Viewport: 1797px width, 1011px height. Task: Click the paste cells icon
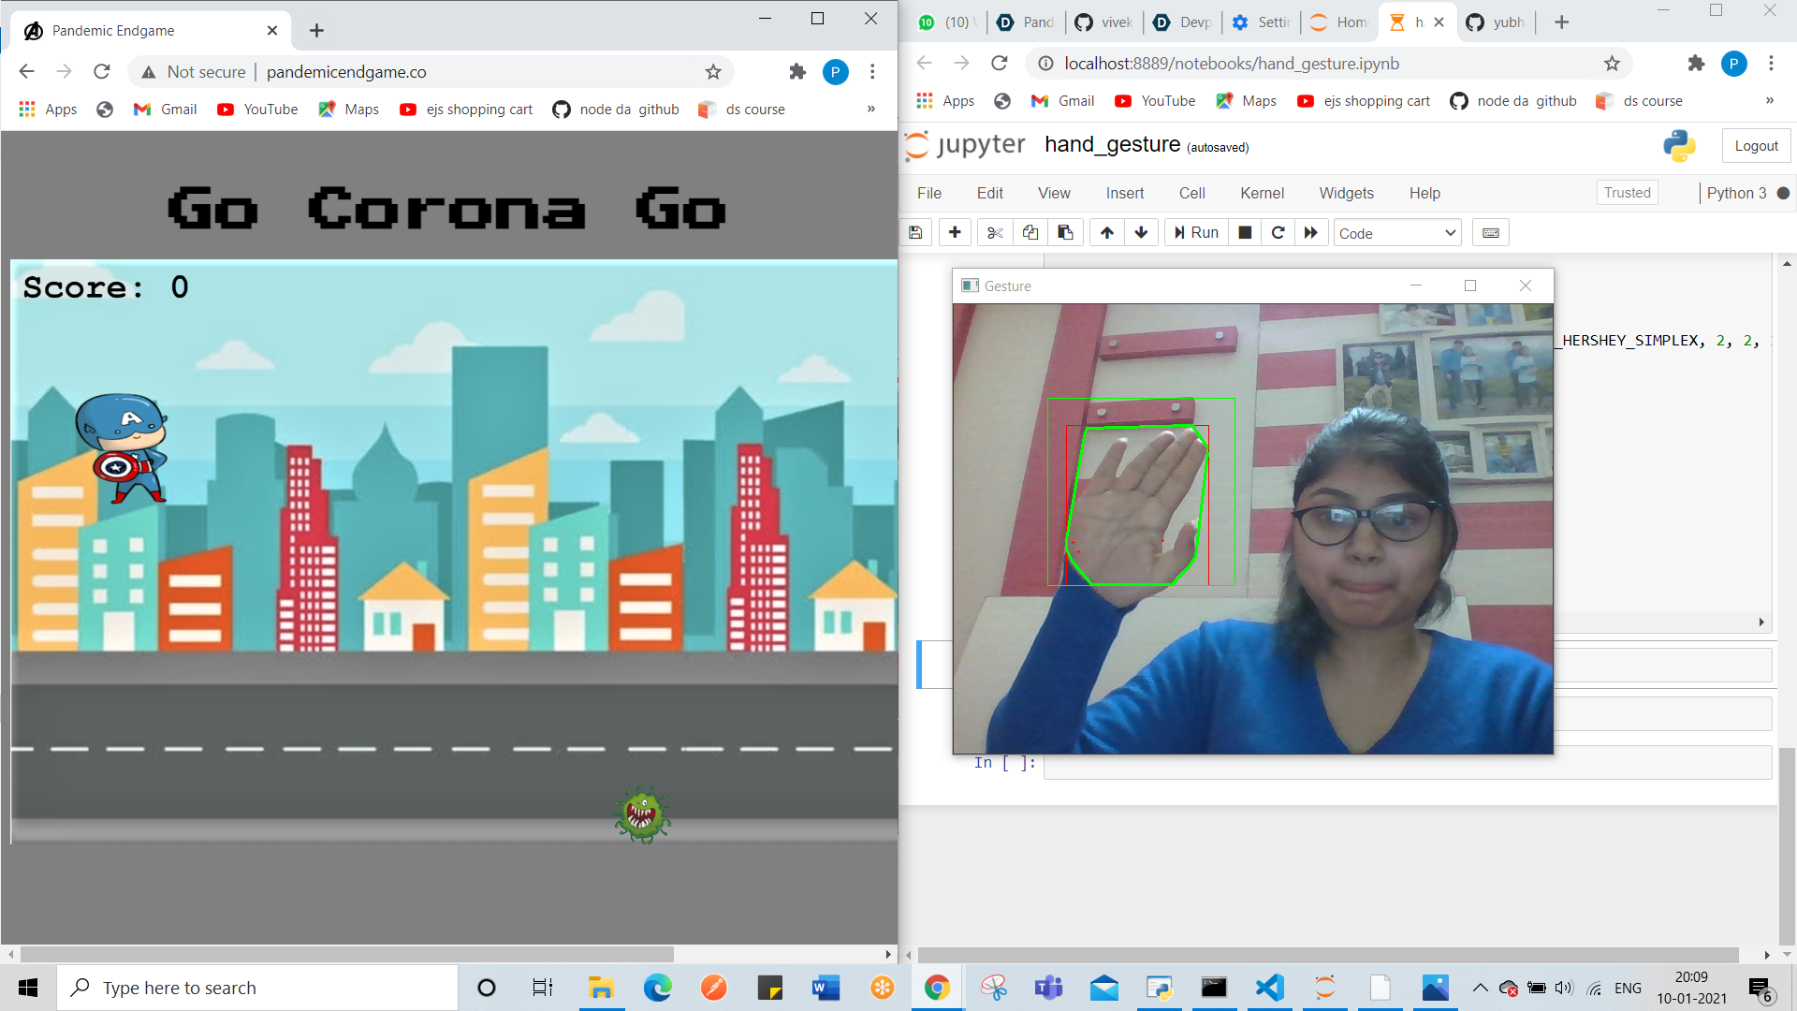tap(1065, 233)
